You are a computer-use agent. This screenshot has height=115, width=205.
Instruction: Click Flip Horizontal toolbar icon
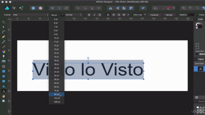point(111,8)
